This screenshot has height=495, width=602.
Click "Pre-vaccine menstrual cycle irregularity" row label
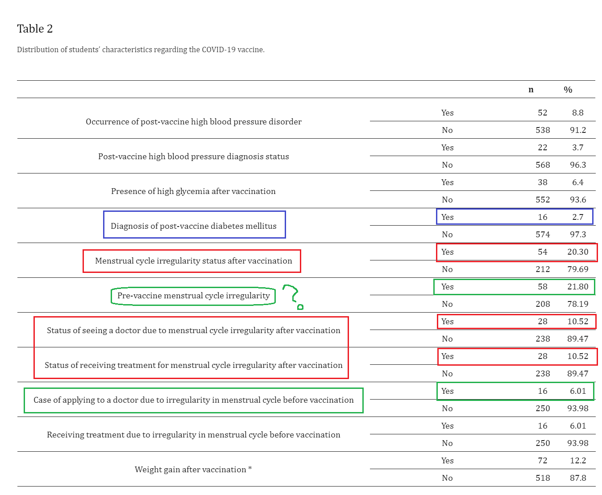point(194,296)
